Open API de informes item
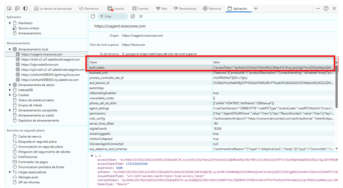Screen dimensions: 343x188 tap(29, 182)
